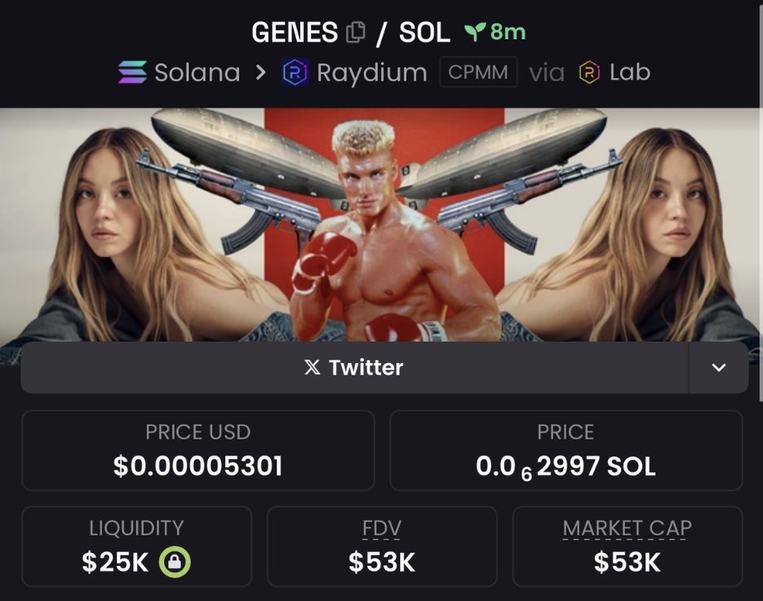Click the green liquidity lock icon
This screenshot has height=601, width=763.
click(175, 562)
